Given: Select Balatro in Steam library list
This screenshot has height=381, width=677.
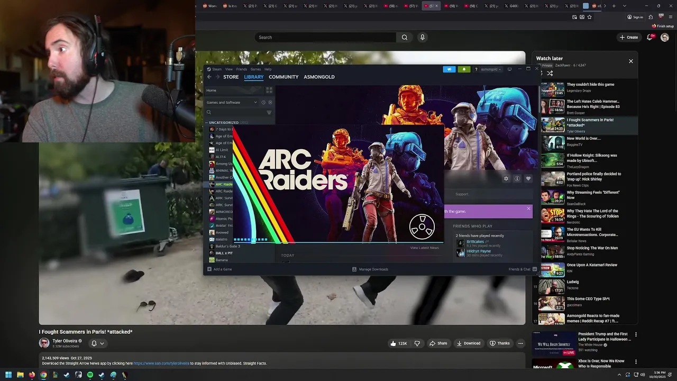Looking at the screenshot, I should (221, 239).
